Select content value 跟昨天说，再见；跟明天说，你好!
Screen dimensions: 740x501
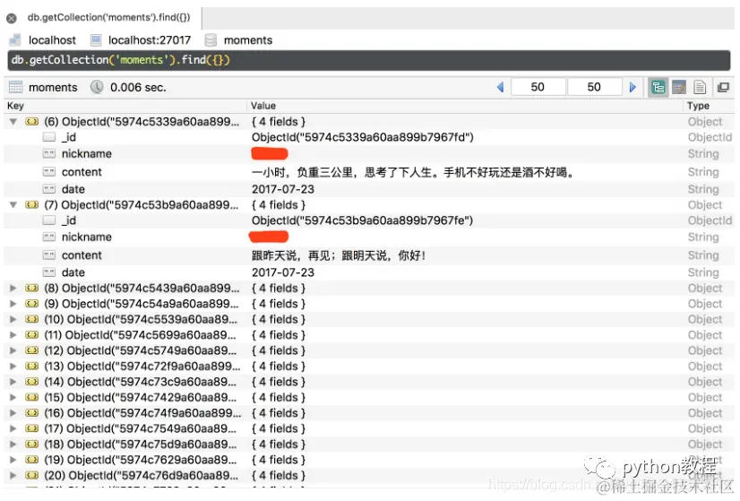point(339,255)
